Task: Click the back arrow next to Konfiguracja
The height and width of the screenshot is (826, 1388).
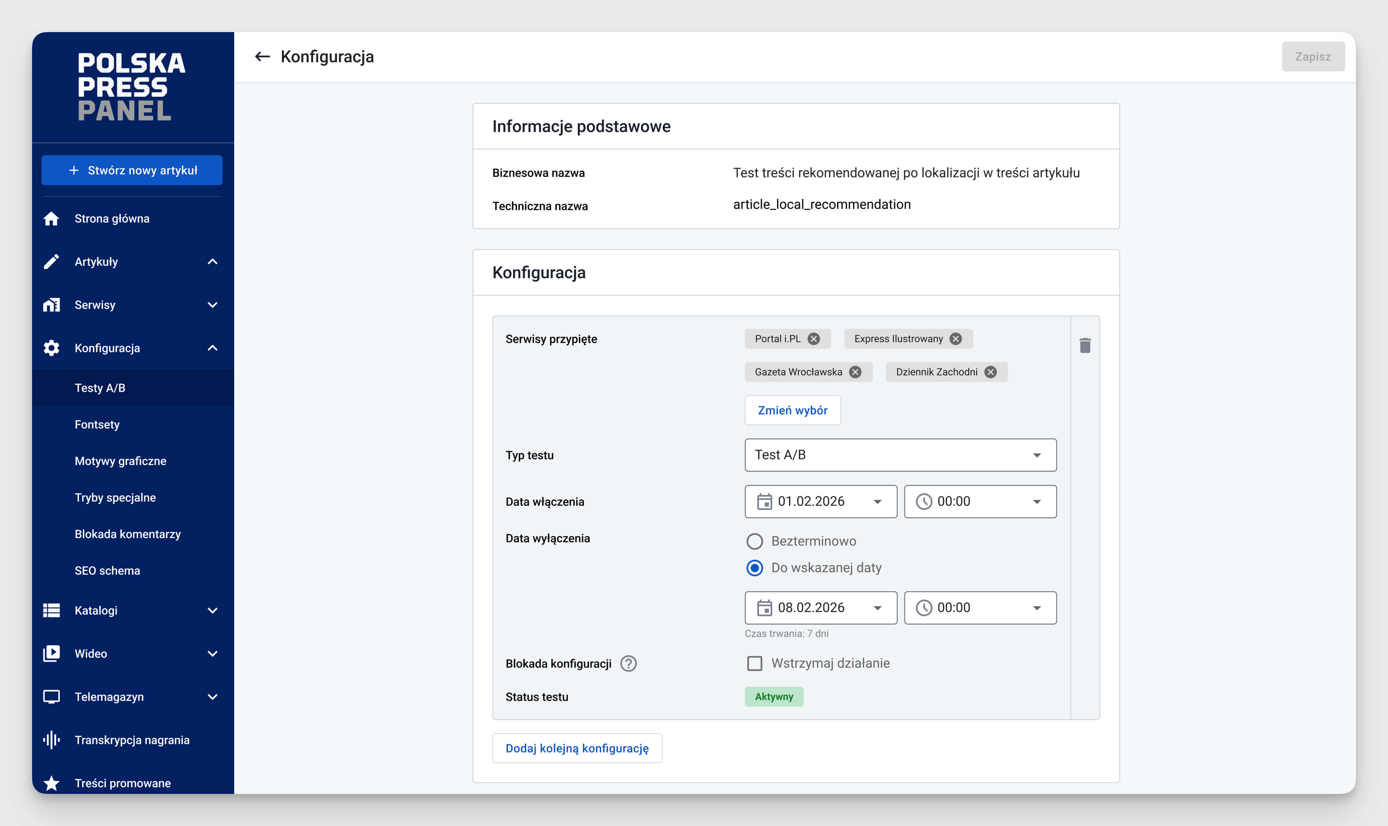Action: click(262, 56)
